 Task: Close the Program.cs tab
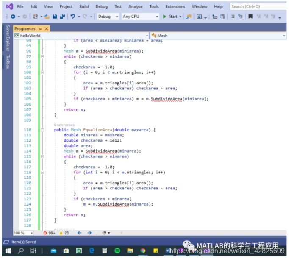[x=47, y=29]
